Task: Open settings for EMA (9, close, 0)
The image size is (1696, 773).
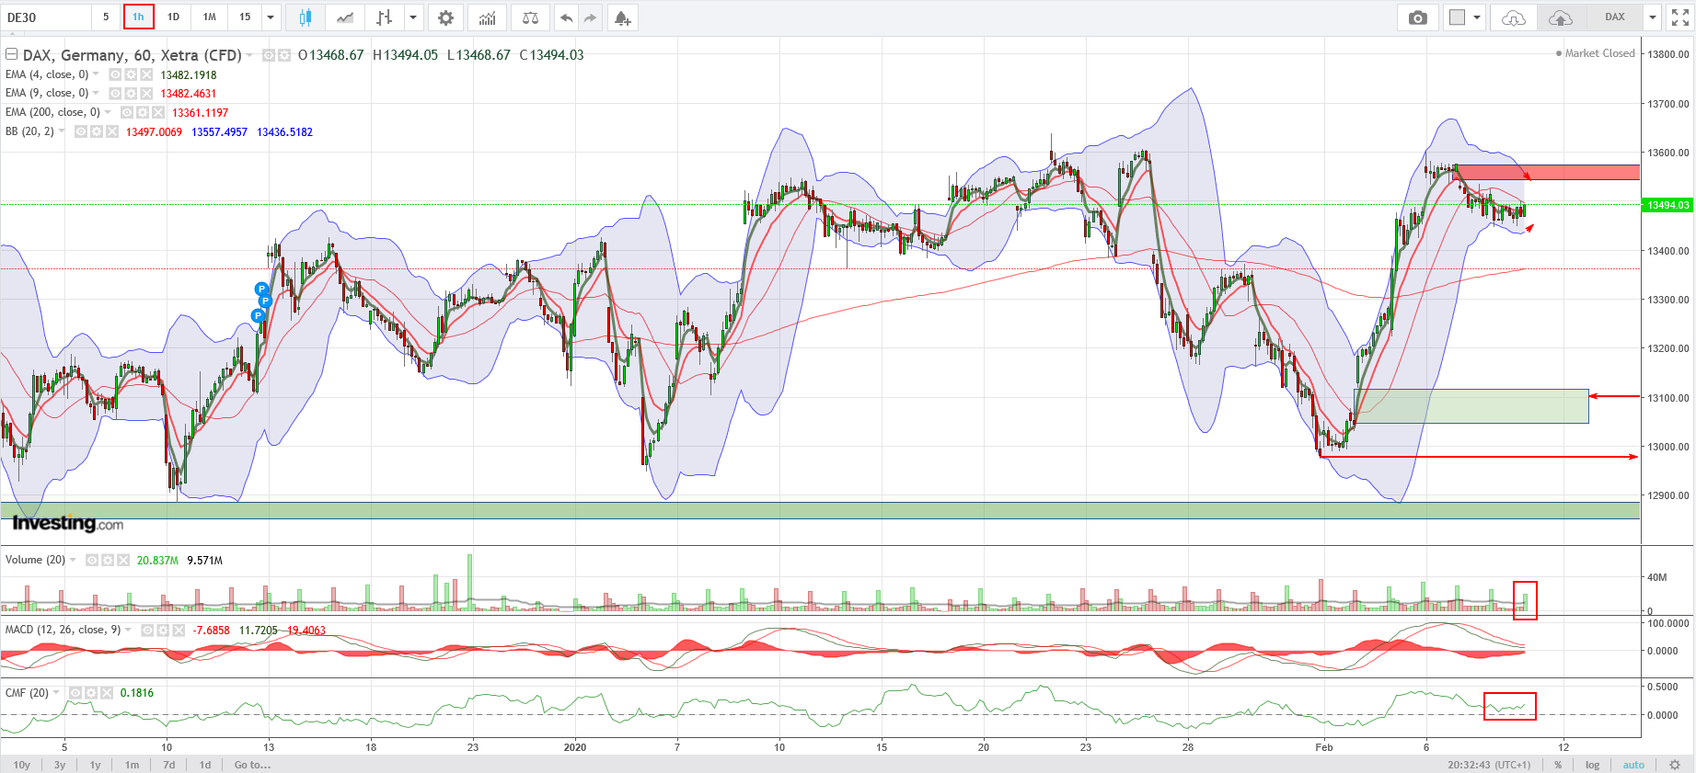Action: coord(131,94)
